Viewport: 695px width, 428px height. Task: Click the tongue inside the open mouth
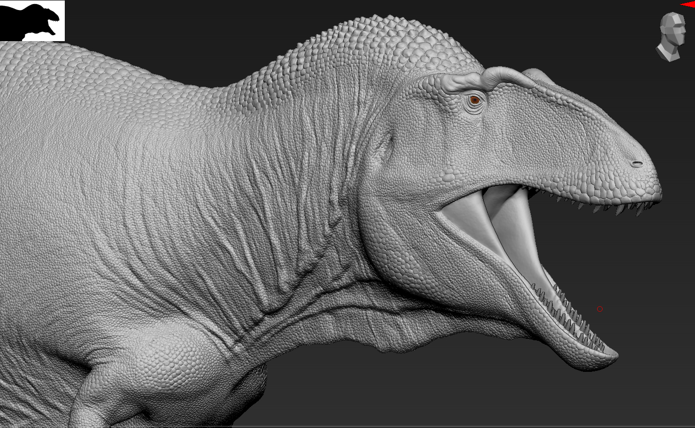[x=507, y=221]
